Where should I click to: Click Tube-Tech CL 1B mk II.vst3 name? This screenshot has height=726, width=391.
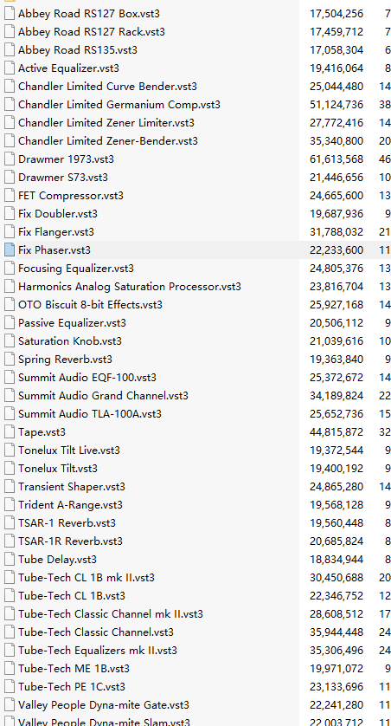click(x=87, y=578)
